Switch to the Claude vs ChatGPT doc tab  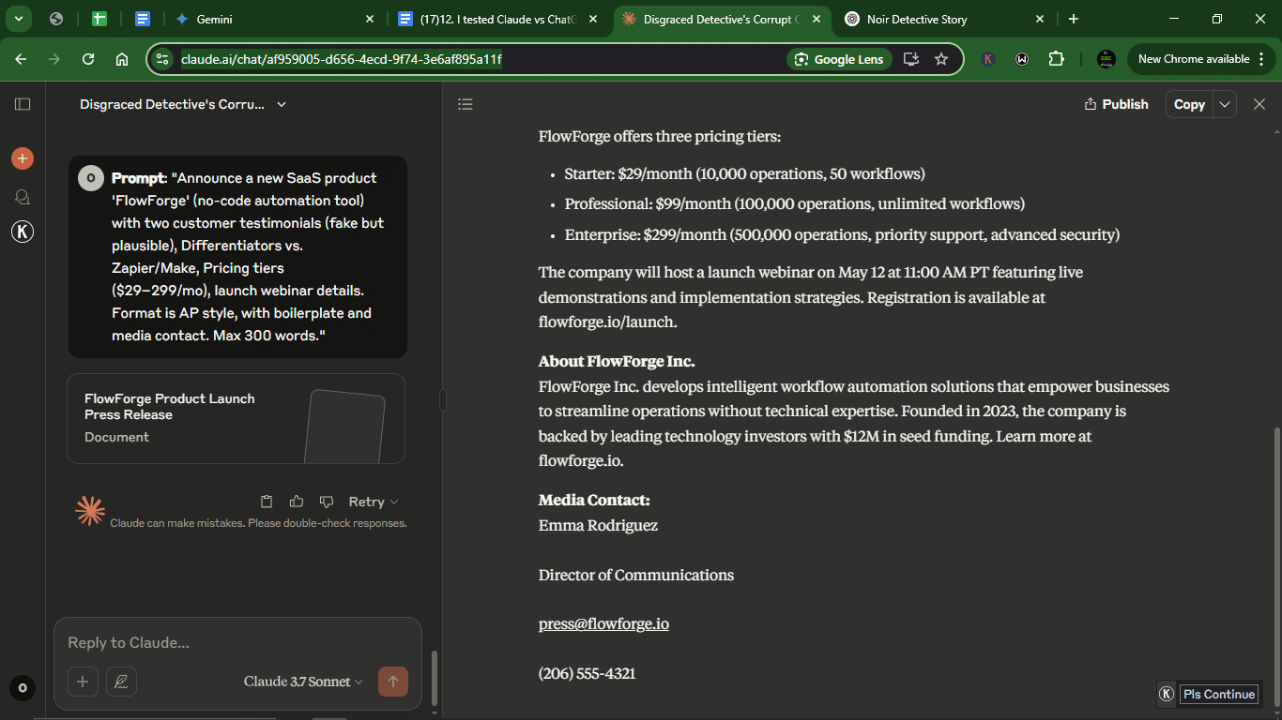(x=497, y=19)
